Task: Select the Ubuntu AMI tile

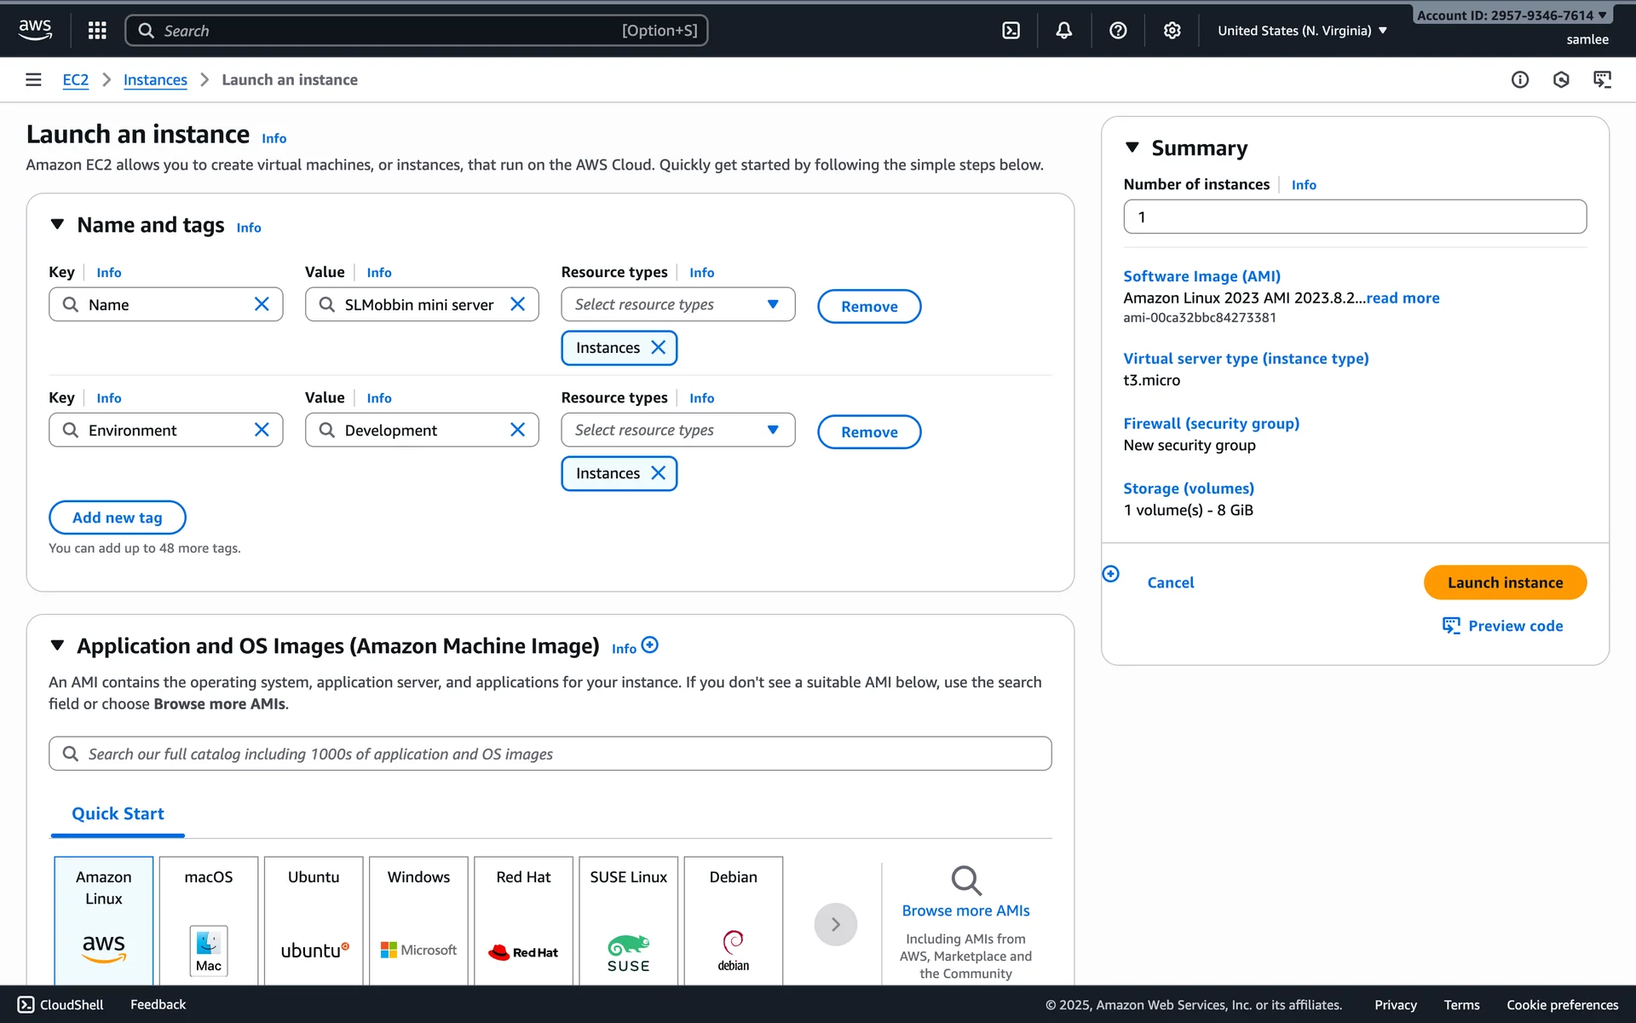Action: coord(314,919)
